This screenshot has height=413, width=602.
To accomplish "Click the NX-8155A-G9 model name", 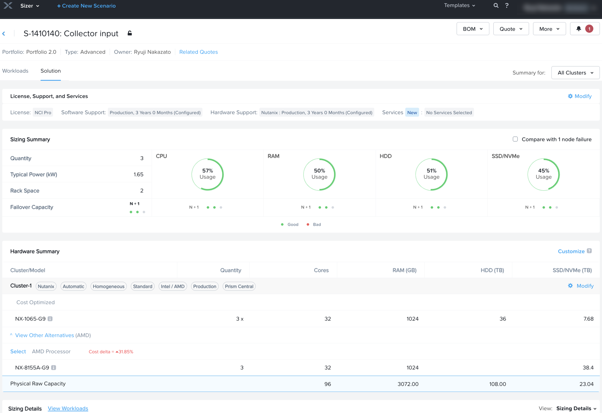I will click(x=32, y=368).
